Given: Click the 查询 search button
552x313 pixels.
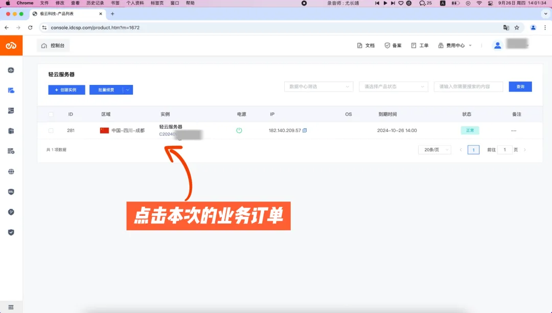Looking at the screenshot, I should 520,86.
